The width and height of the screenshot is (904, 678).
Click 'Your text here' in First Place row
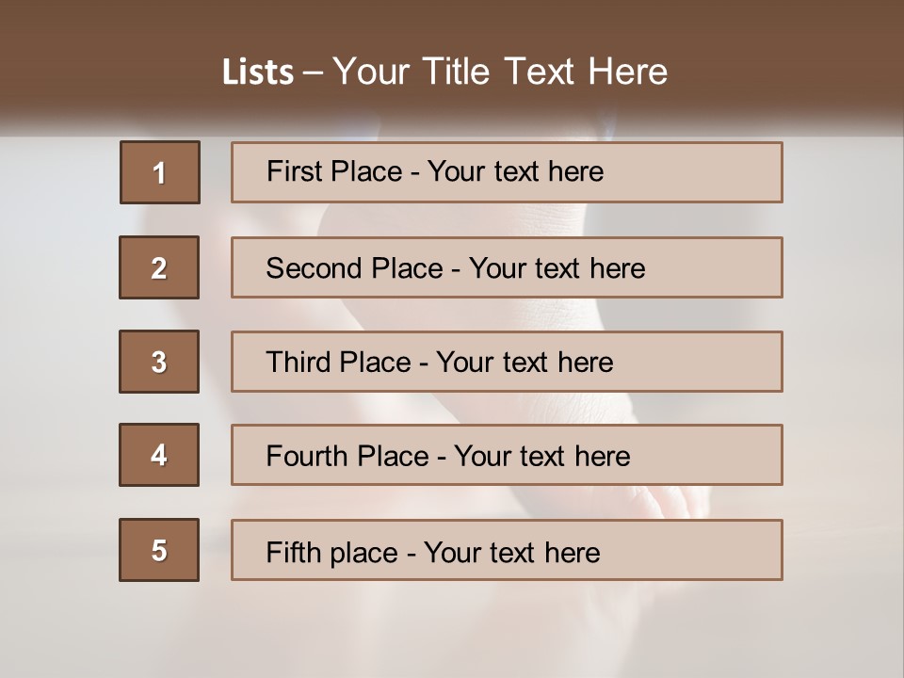[515, 171]
